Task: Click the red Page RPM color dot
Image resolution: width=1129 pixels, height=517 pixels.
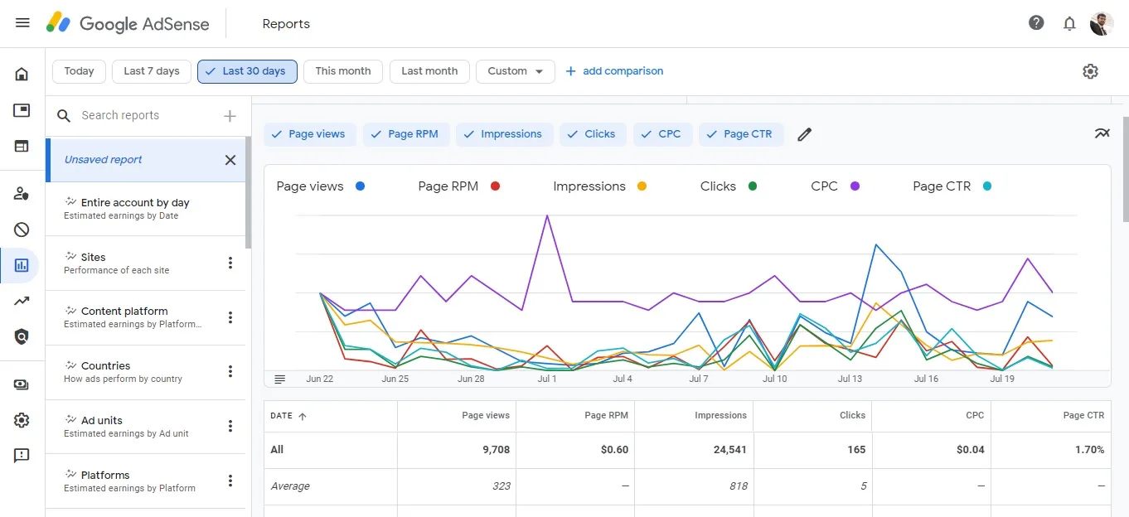Action: click(x=495, y=186)
